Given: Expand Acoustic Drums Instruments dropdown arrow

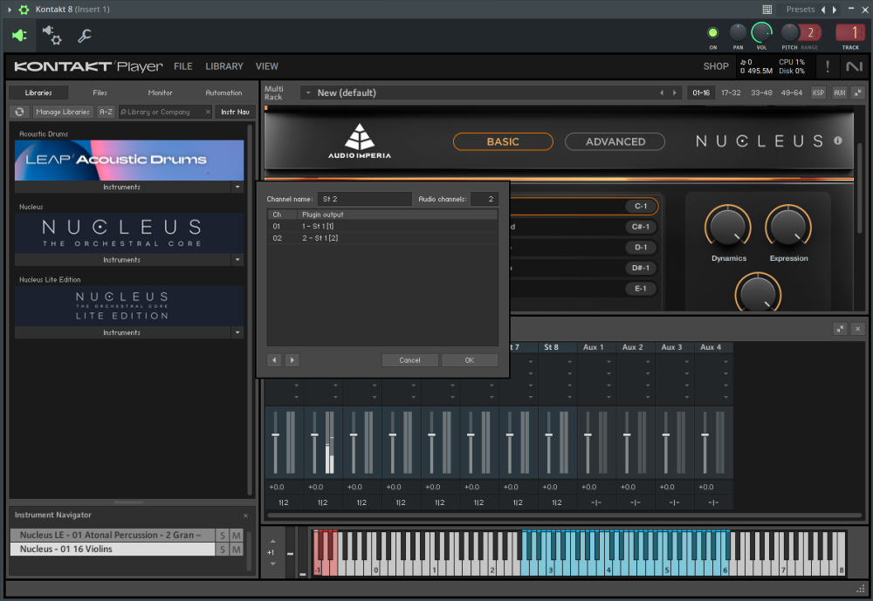Looking at the screenshot, I should click(237, 187).
